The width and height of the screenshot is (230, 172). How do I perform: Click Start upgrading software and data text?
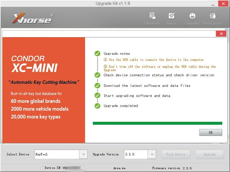(137, 96)
